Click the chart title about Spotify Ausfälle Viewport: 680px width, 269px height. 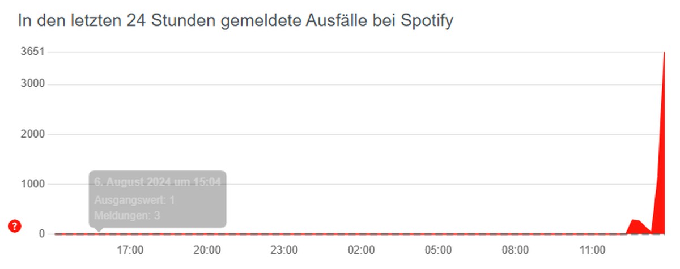(x=235, y=20)
